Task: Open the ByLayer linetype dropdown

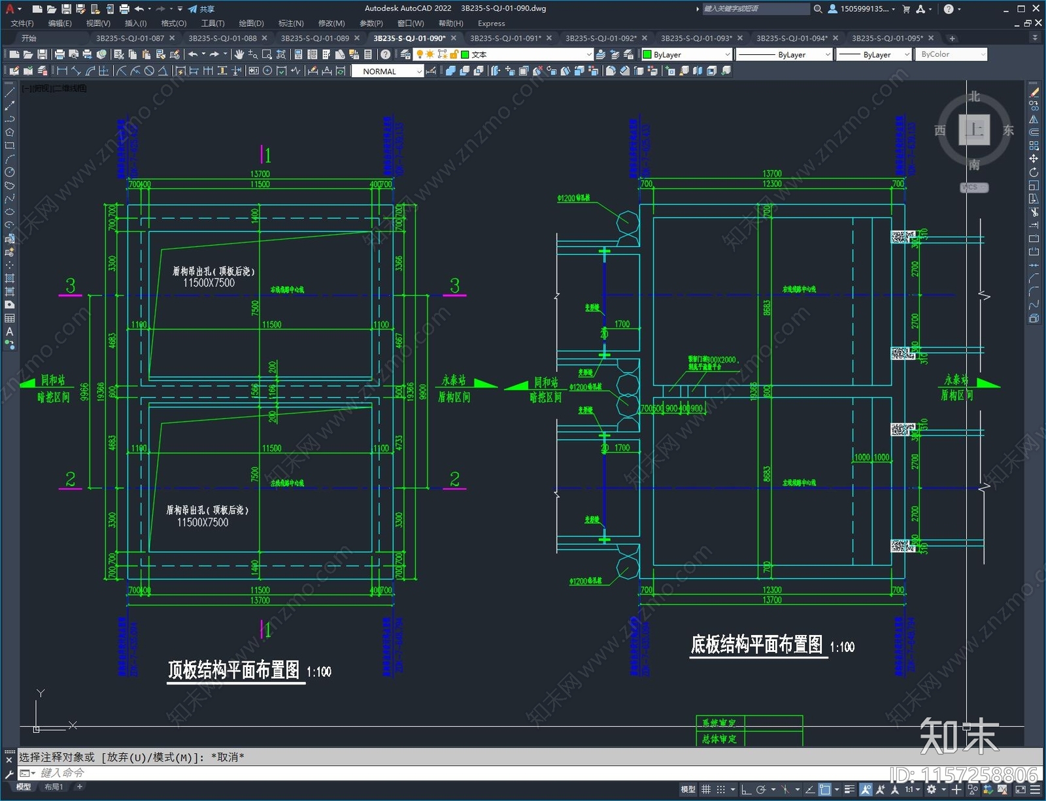Action: click(x=784, y=54)
